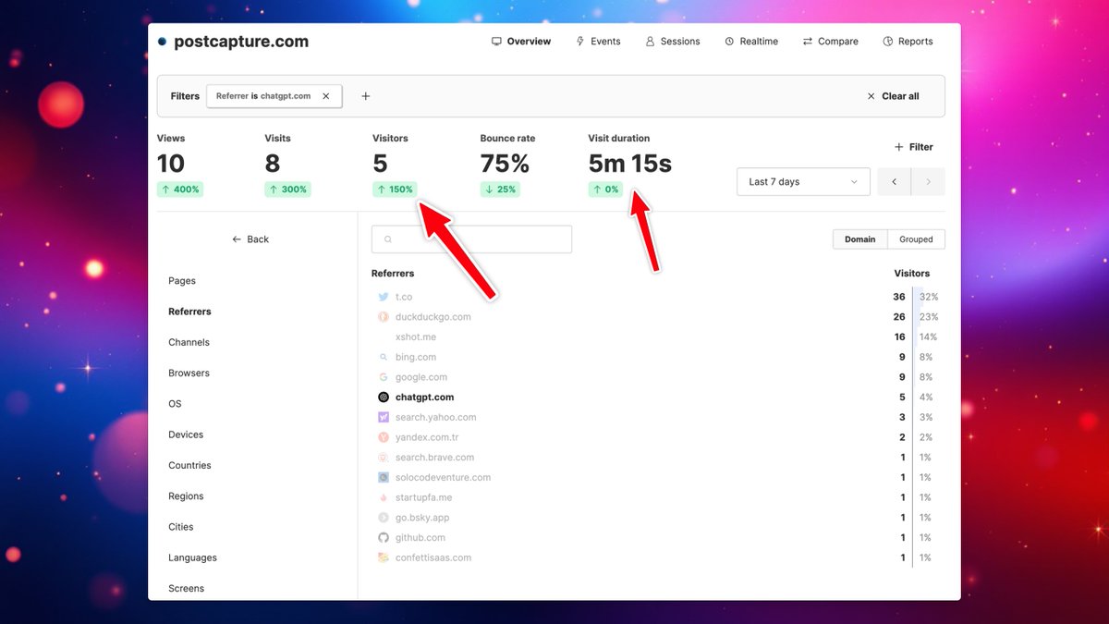
Task: Select Pages in sidebar
Action: tap(182, 281)
